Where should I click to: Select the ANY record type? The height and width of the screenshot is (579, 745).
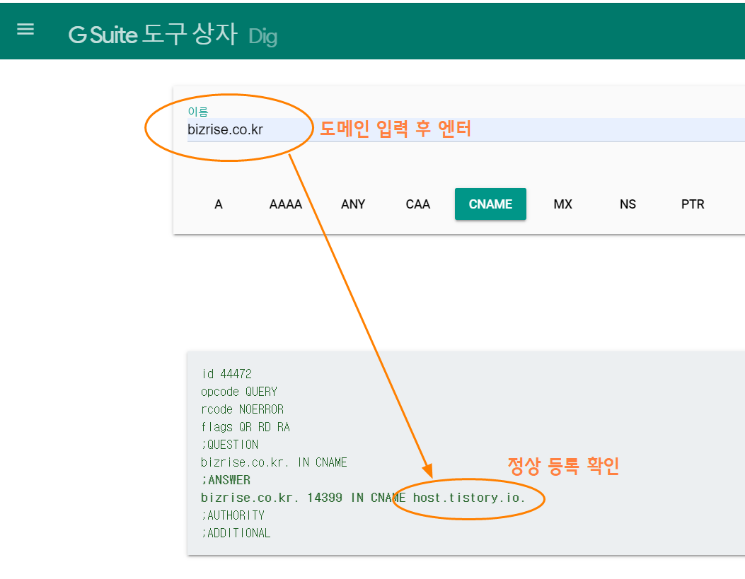[x=353, y=204]
